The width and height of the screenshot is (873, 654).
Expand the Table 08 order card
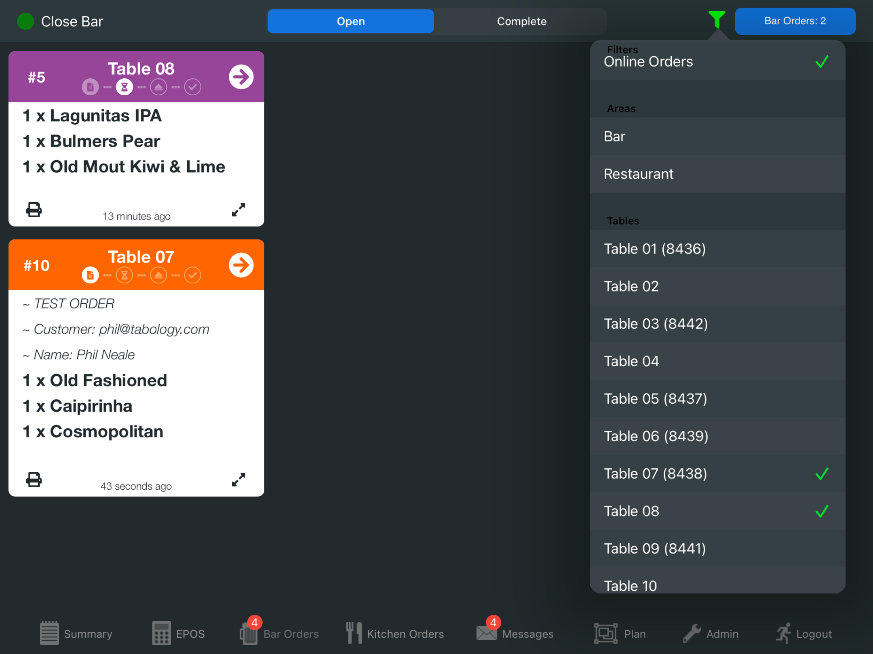(x=238, y=210)
